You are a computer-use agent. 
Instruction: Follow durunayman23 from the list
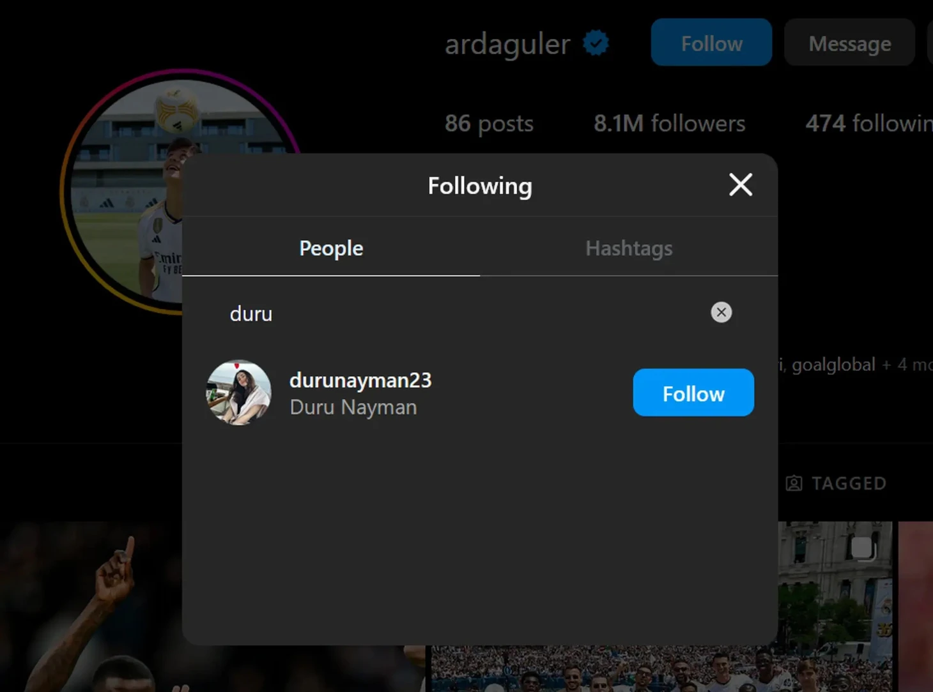point(693,393)
